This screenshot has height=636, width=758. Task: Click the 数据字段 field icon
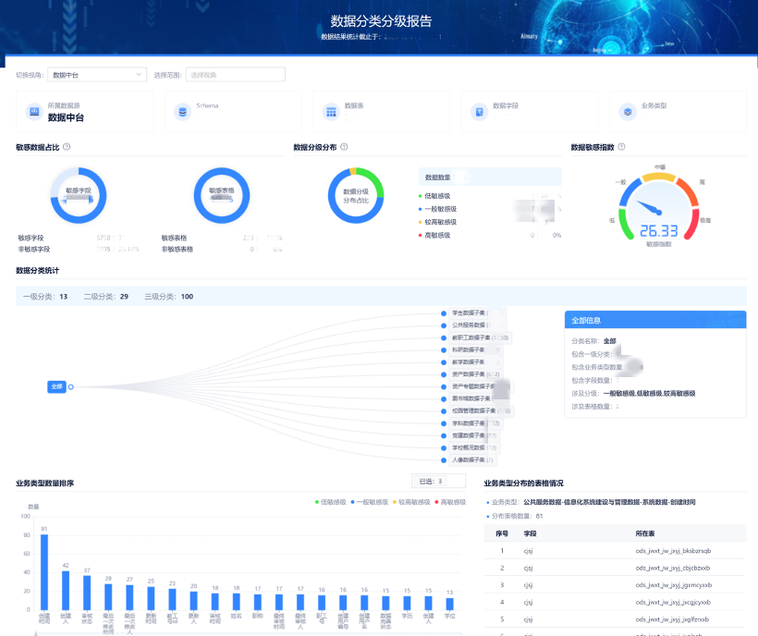[480, 112]
